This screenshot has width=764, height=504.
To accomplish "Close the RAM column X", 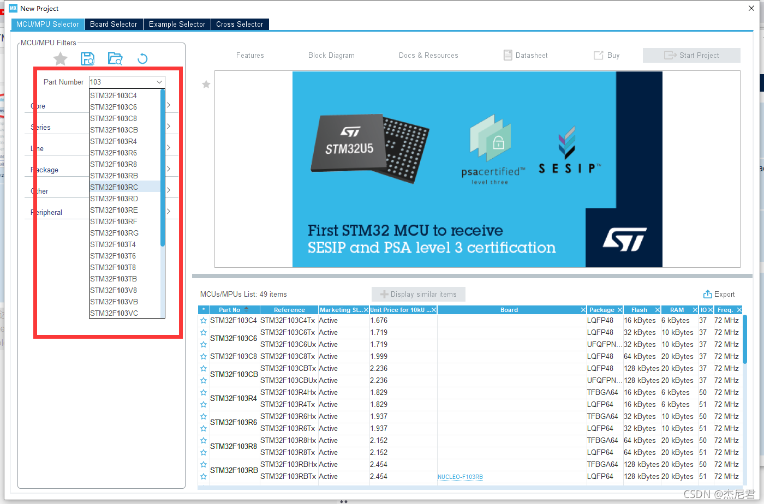I will point(695,310).
